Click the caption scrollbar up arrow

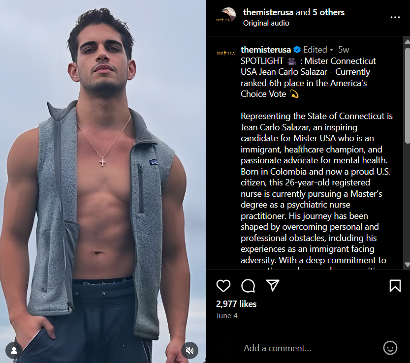(x=407, y=41)
